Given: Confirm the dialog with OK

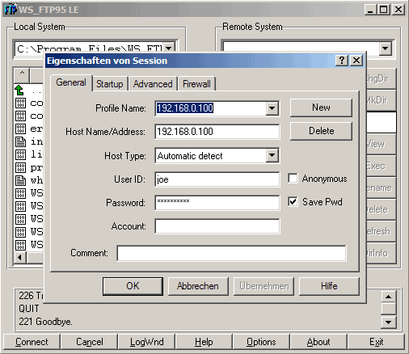Looking at the screenshot, I should tap(133, 286).
